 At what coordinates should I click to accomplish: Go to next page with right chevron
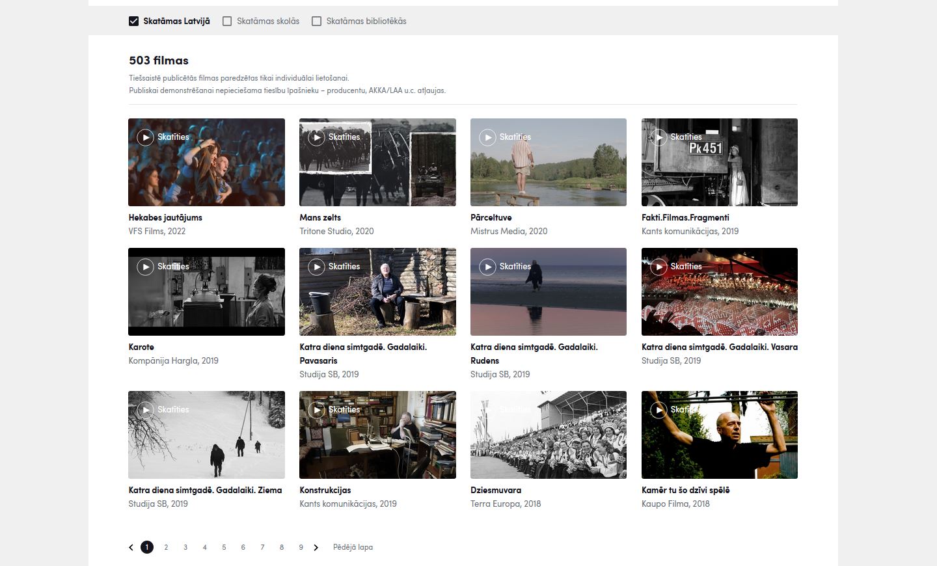tap(316, 548)
